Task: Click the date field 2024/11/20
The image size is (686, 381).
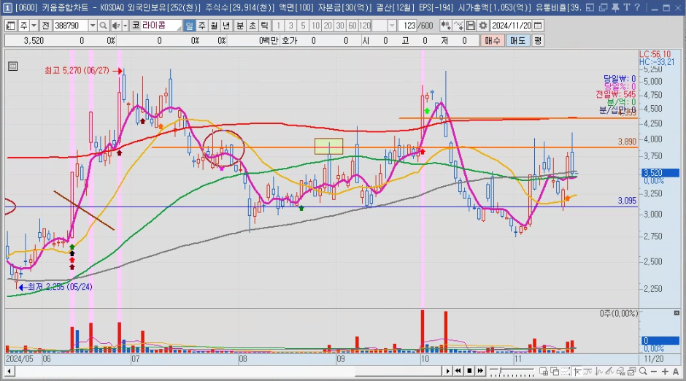Action: coord(512,26)
